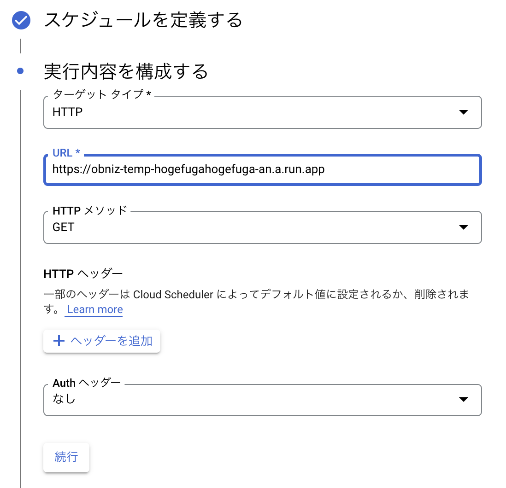This screenshot has height=488, width=506.
Task: Focus the URL input field
Action: point(263,169)
